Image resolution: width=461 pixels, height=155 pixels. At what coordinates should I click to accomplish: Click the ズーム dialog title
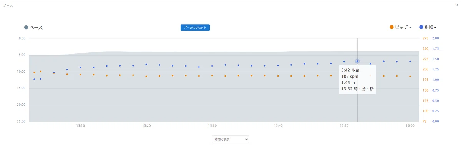pyautogui.click(x=8, y=6)
